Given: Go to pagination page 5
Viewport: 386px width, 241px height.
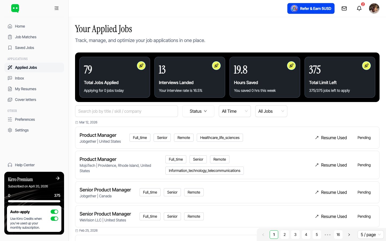Looking at the screenshot, I should pos(317,235).
